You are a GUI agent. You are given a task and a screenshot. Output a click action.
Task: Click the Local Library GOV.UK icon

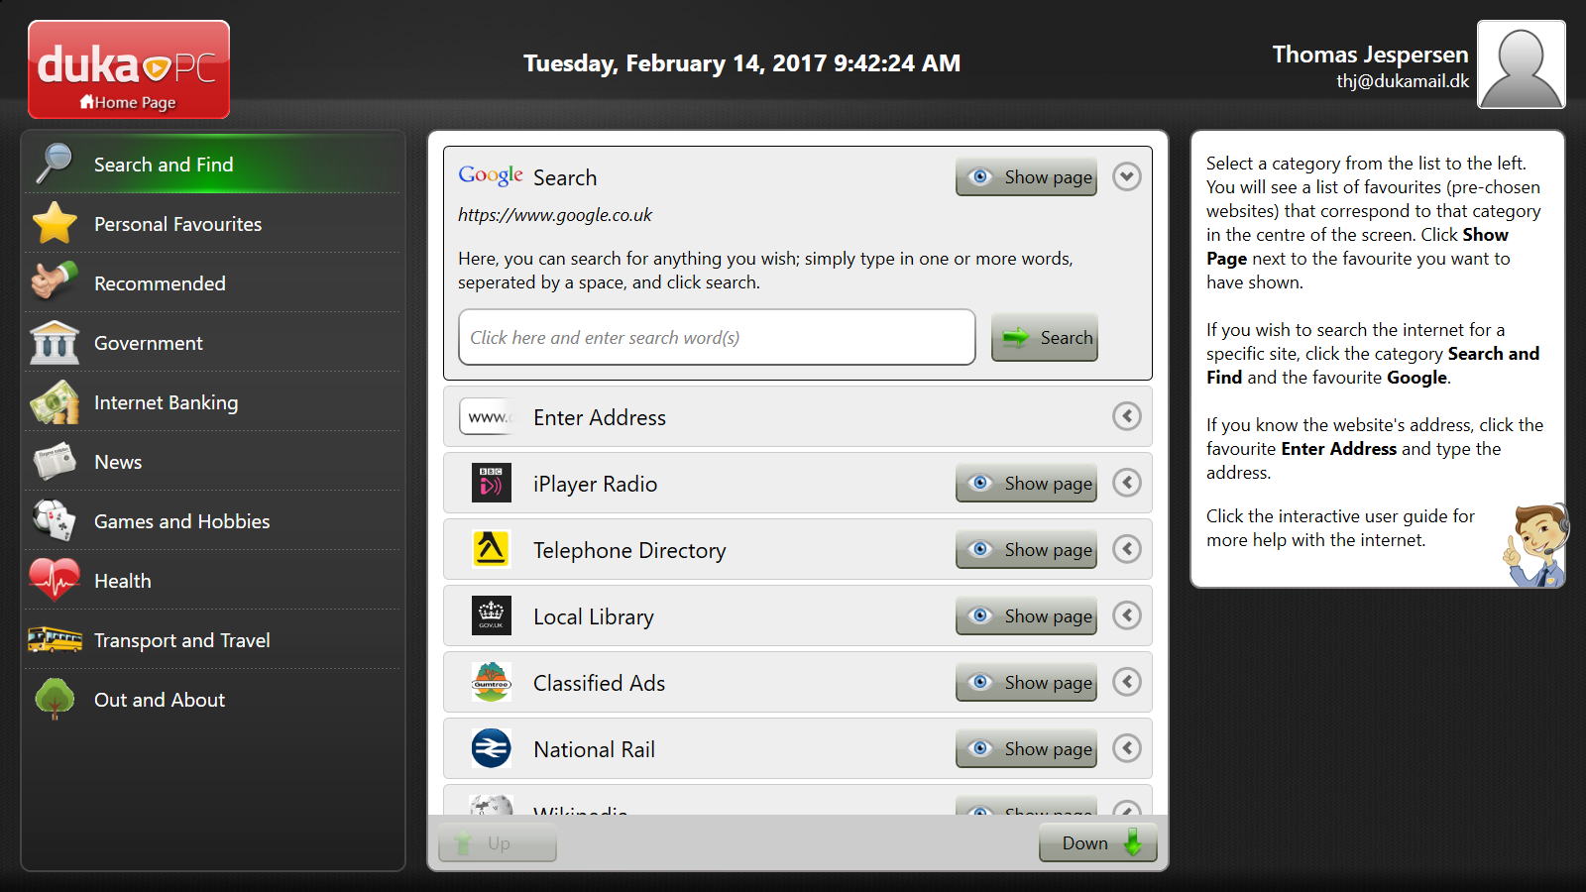click(x=491, y=616)
